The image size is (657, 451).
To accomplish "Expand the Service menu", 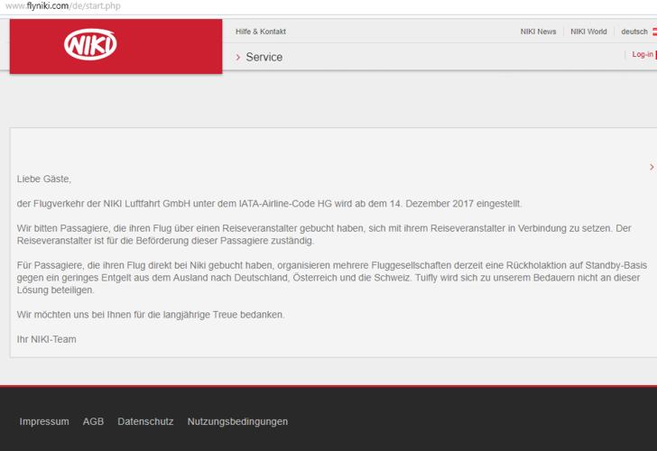I will (264, 57).
